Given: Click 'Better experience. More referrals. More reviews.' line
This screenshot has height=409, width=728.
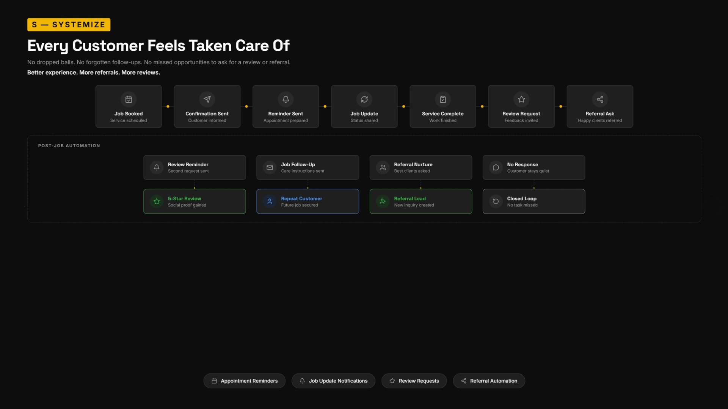Looking at the screenshot, I should [x=94, y=72].
